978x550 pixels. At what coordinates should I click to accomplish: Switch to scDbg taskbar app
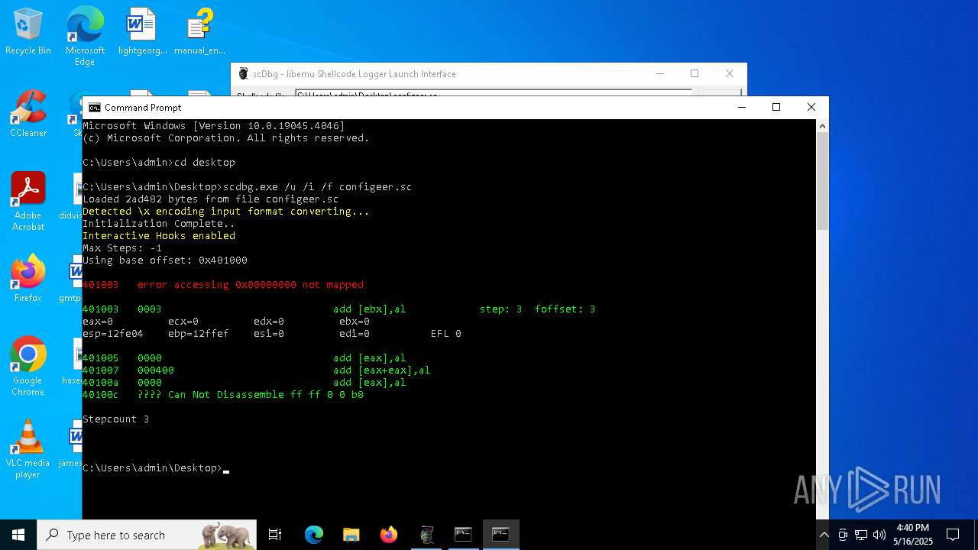[x=426, y=535]
